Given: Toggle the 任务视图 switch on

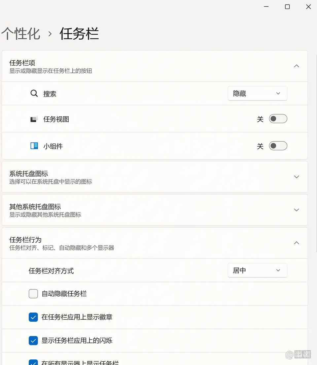Looking at the screenshot, I should coord(278,119).
